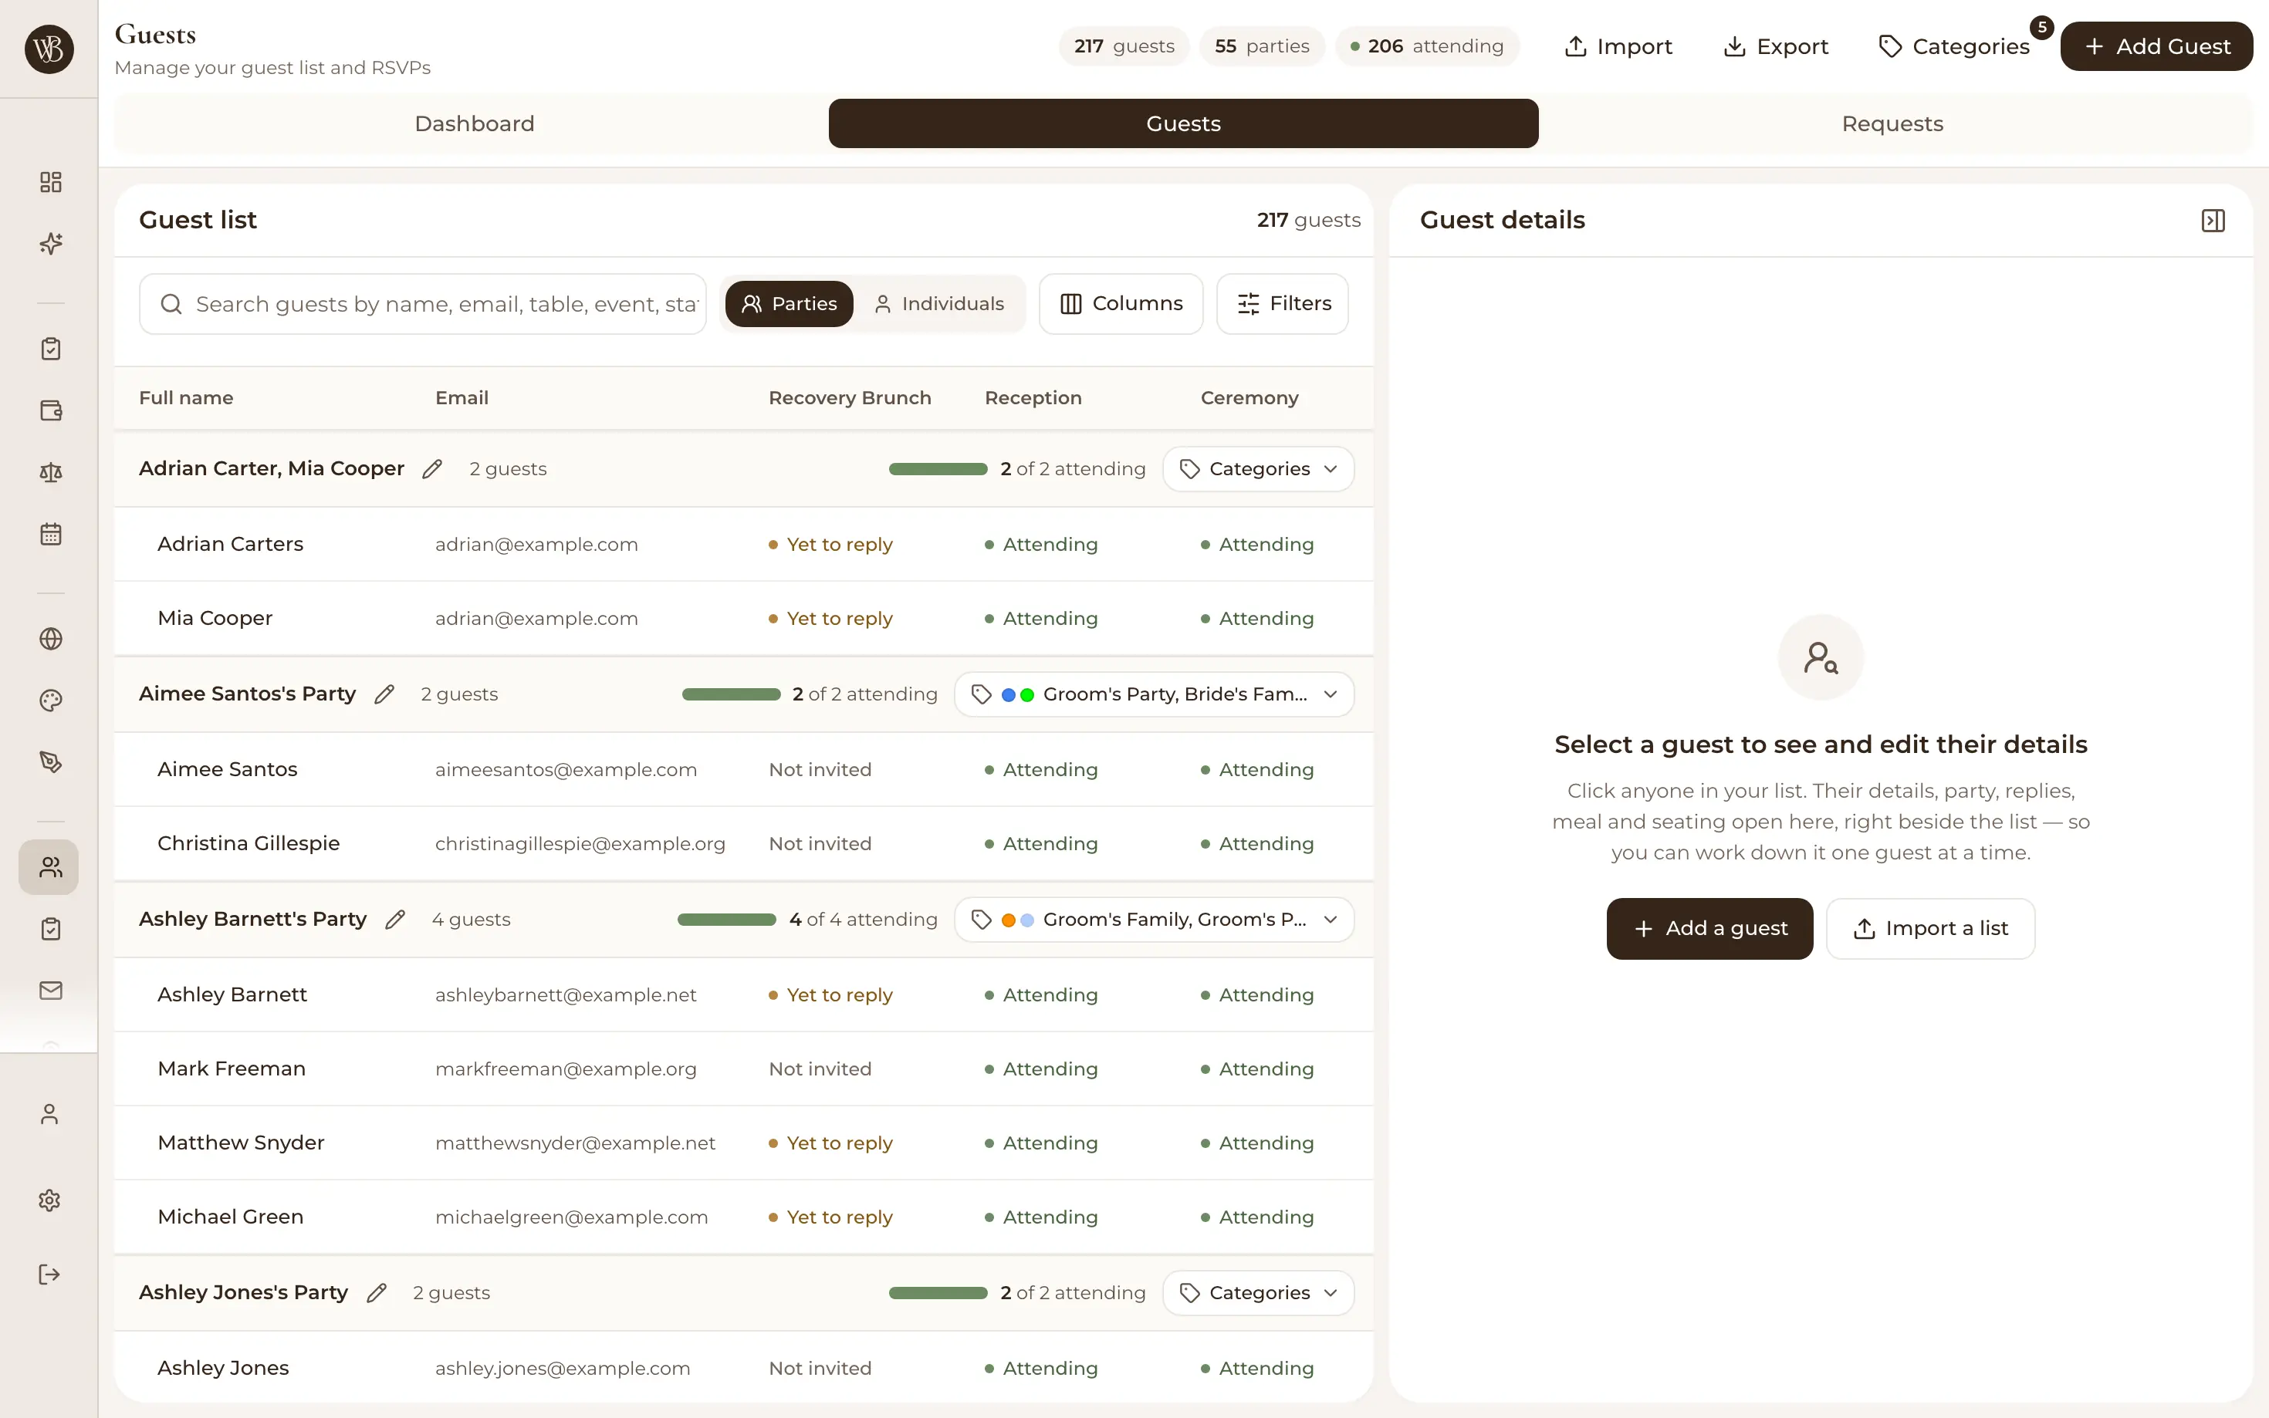
Task: Open the globe website sidebar icon
Action: pyautogui.click(x=51, y=639)
